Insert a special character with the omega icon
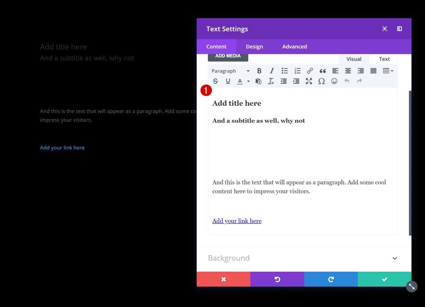Screen dimensions: 425x307 (x=321, y=81)
